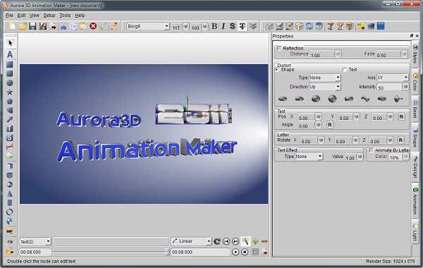Image resolution: width=423 pixels, height=268 pixels.
Task: Switch to the Light side tab
Action: [x=415, y=233]
